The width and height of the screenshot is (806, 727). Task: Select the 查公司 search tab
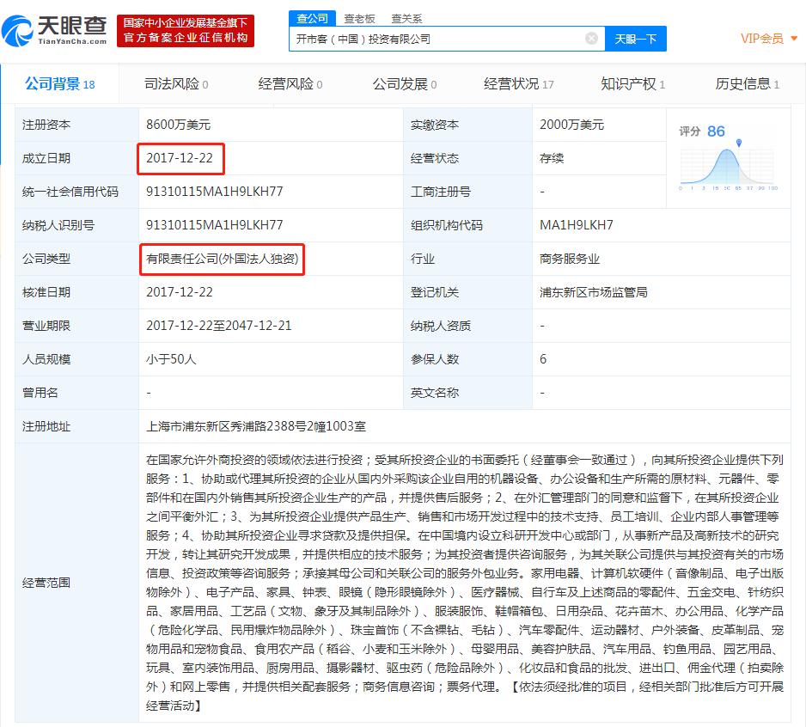313,19
